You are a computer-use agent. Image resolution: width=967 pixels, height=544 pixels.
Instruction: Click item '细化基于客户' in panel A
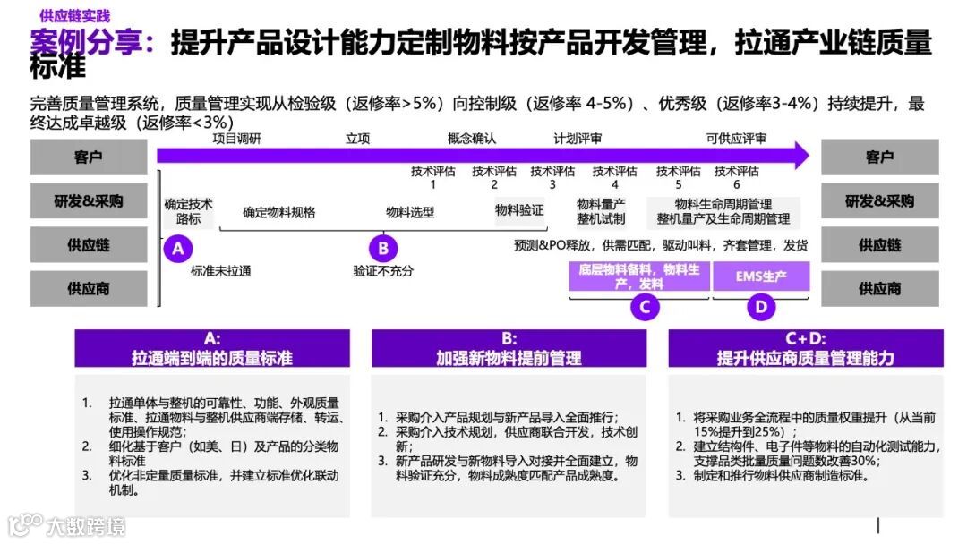coord(210,454)
